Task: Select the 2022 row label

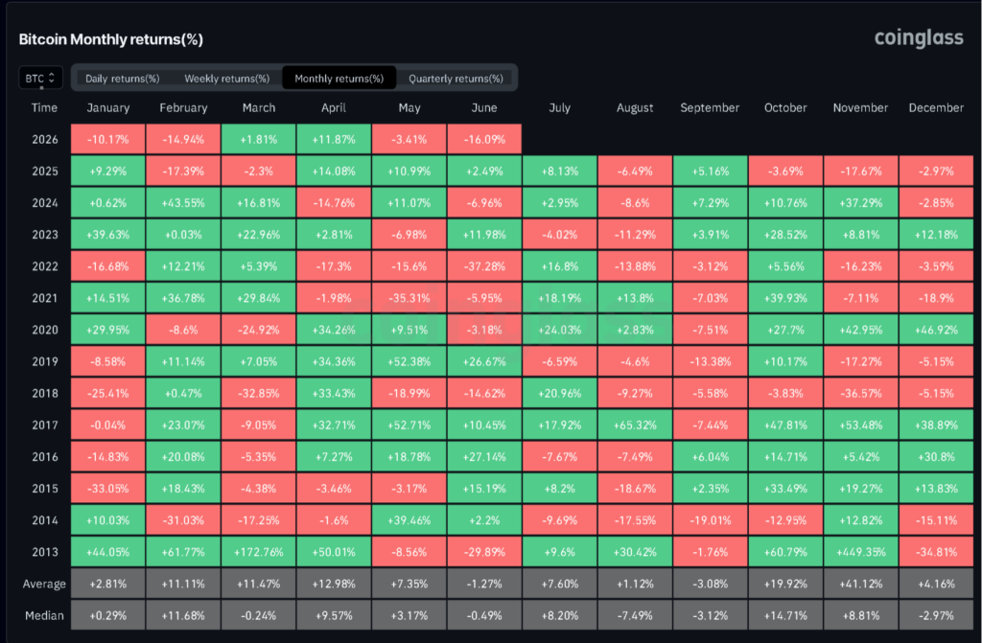Action: tap(45, 266)
